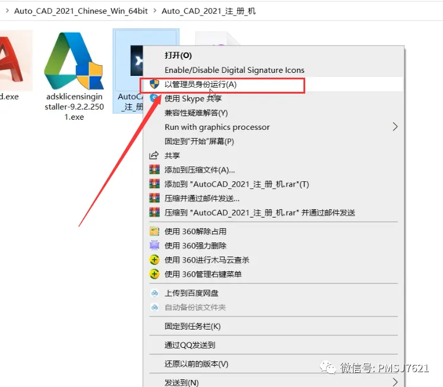This screenshot has width=443, height=387.
Task: Choose 固定到任务栏(K) menu entry
Action: click(192, 326)
